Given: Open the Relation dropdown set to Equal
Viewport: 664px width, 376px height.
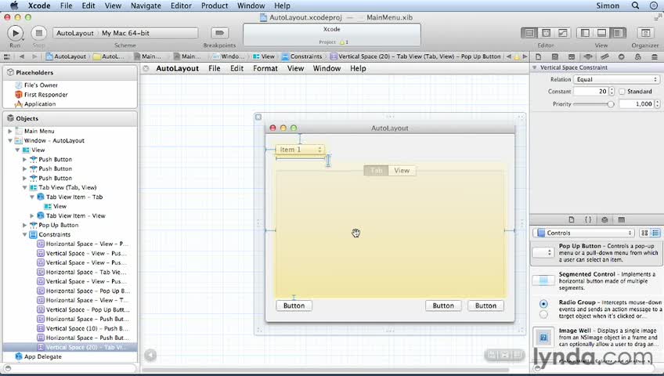Looking at the screenshot, I should point(617,80).
